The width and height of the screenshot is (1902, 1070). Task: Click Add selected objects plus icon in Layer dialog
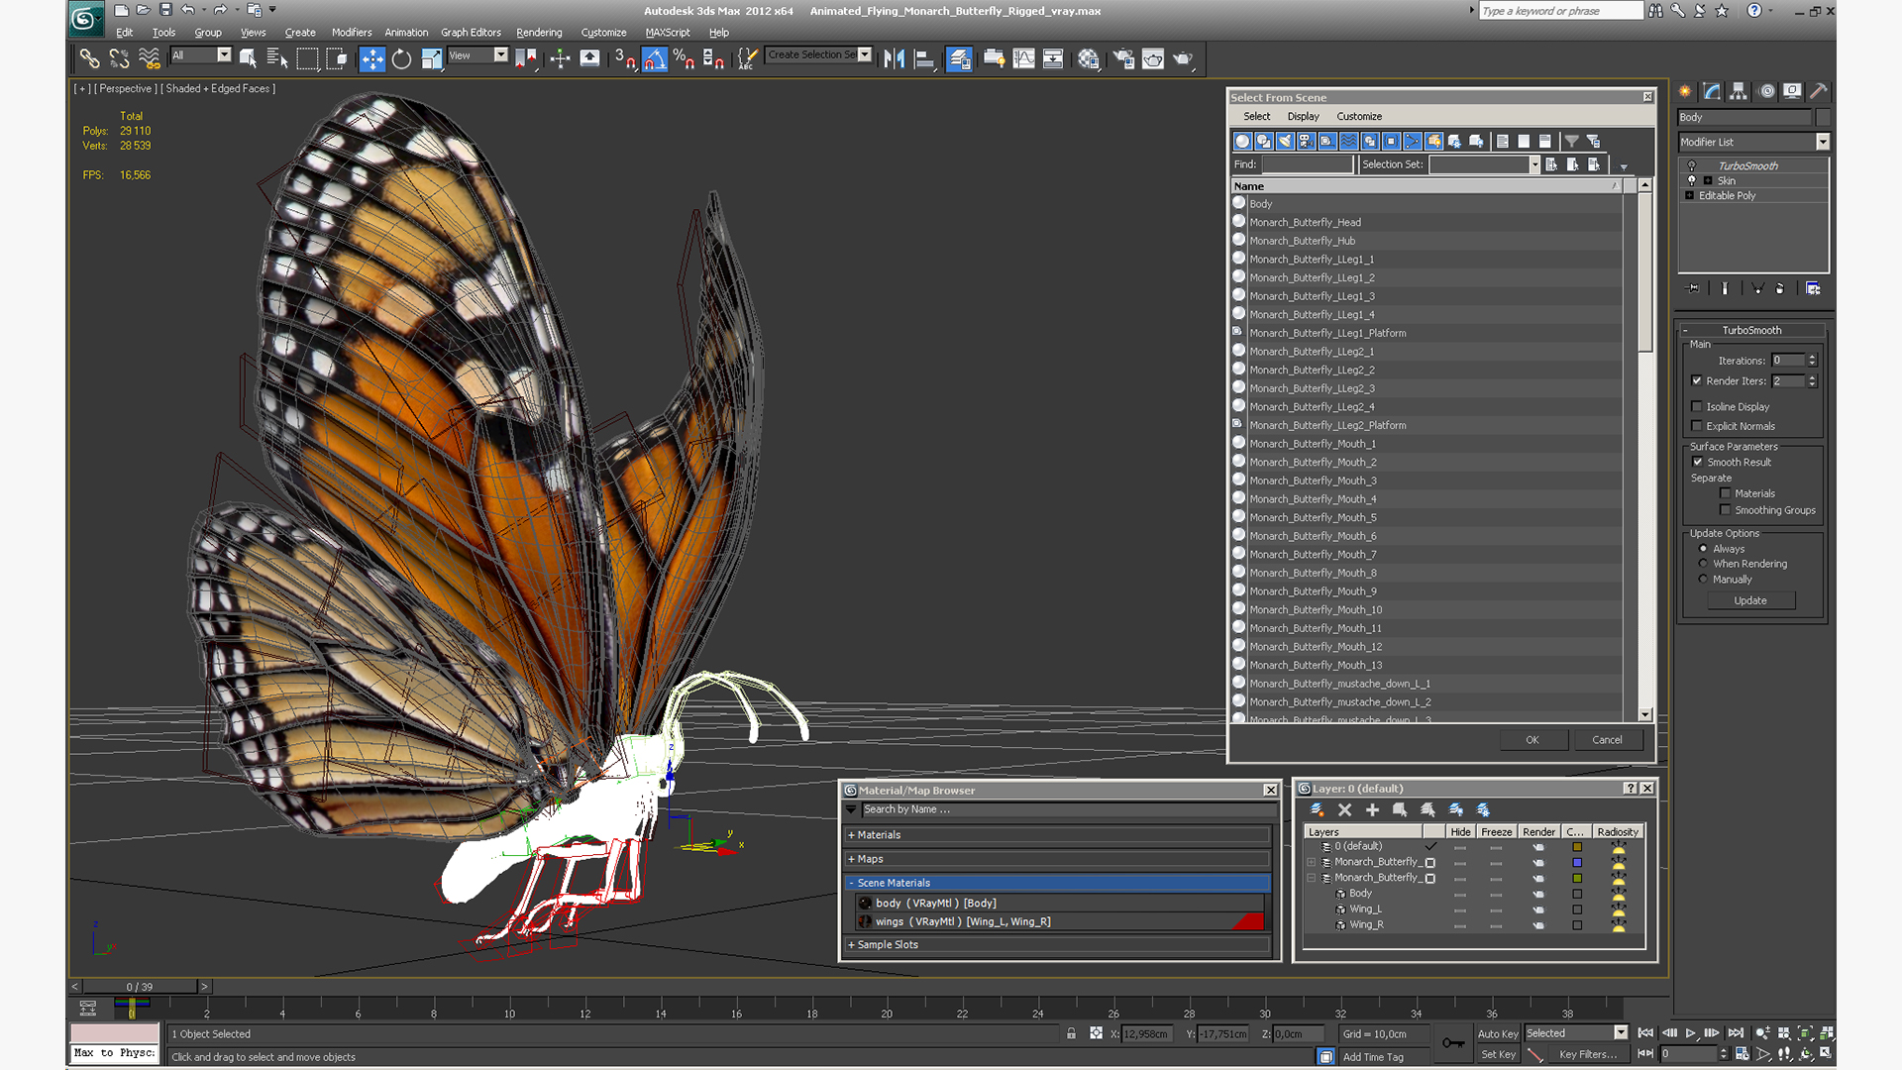pyautogui.click(x=1372, y=810)
